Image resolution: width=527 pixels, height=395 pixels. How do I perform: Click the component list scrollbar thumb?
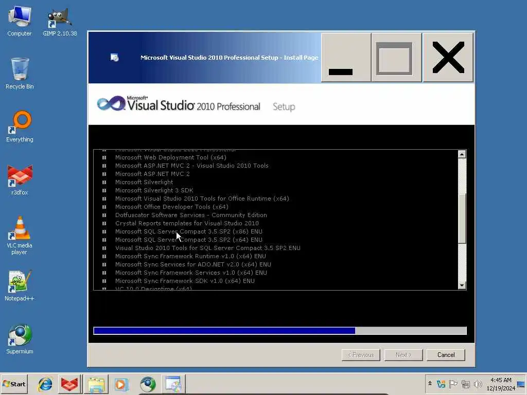click(x=462, y=218)
